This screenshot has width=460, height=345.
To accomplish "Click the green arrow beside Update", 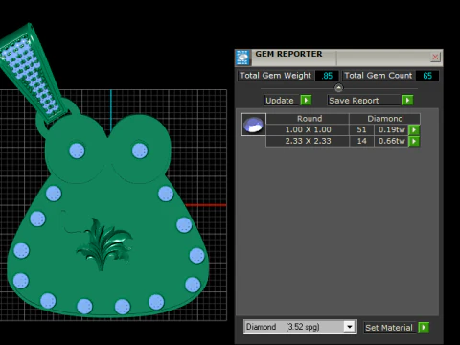I will (306, 101).
